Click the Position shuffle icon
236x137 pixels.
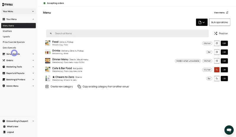coord(216,33)
